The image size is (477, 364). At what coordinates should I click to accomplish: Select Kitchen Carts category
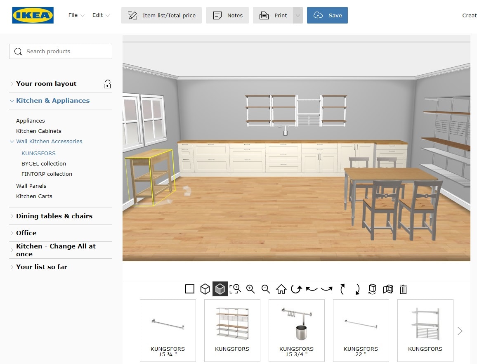pos(34,196)
